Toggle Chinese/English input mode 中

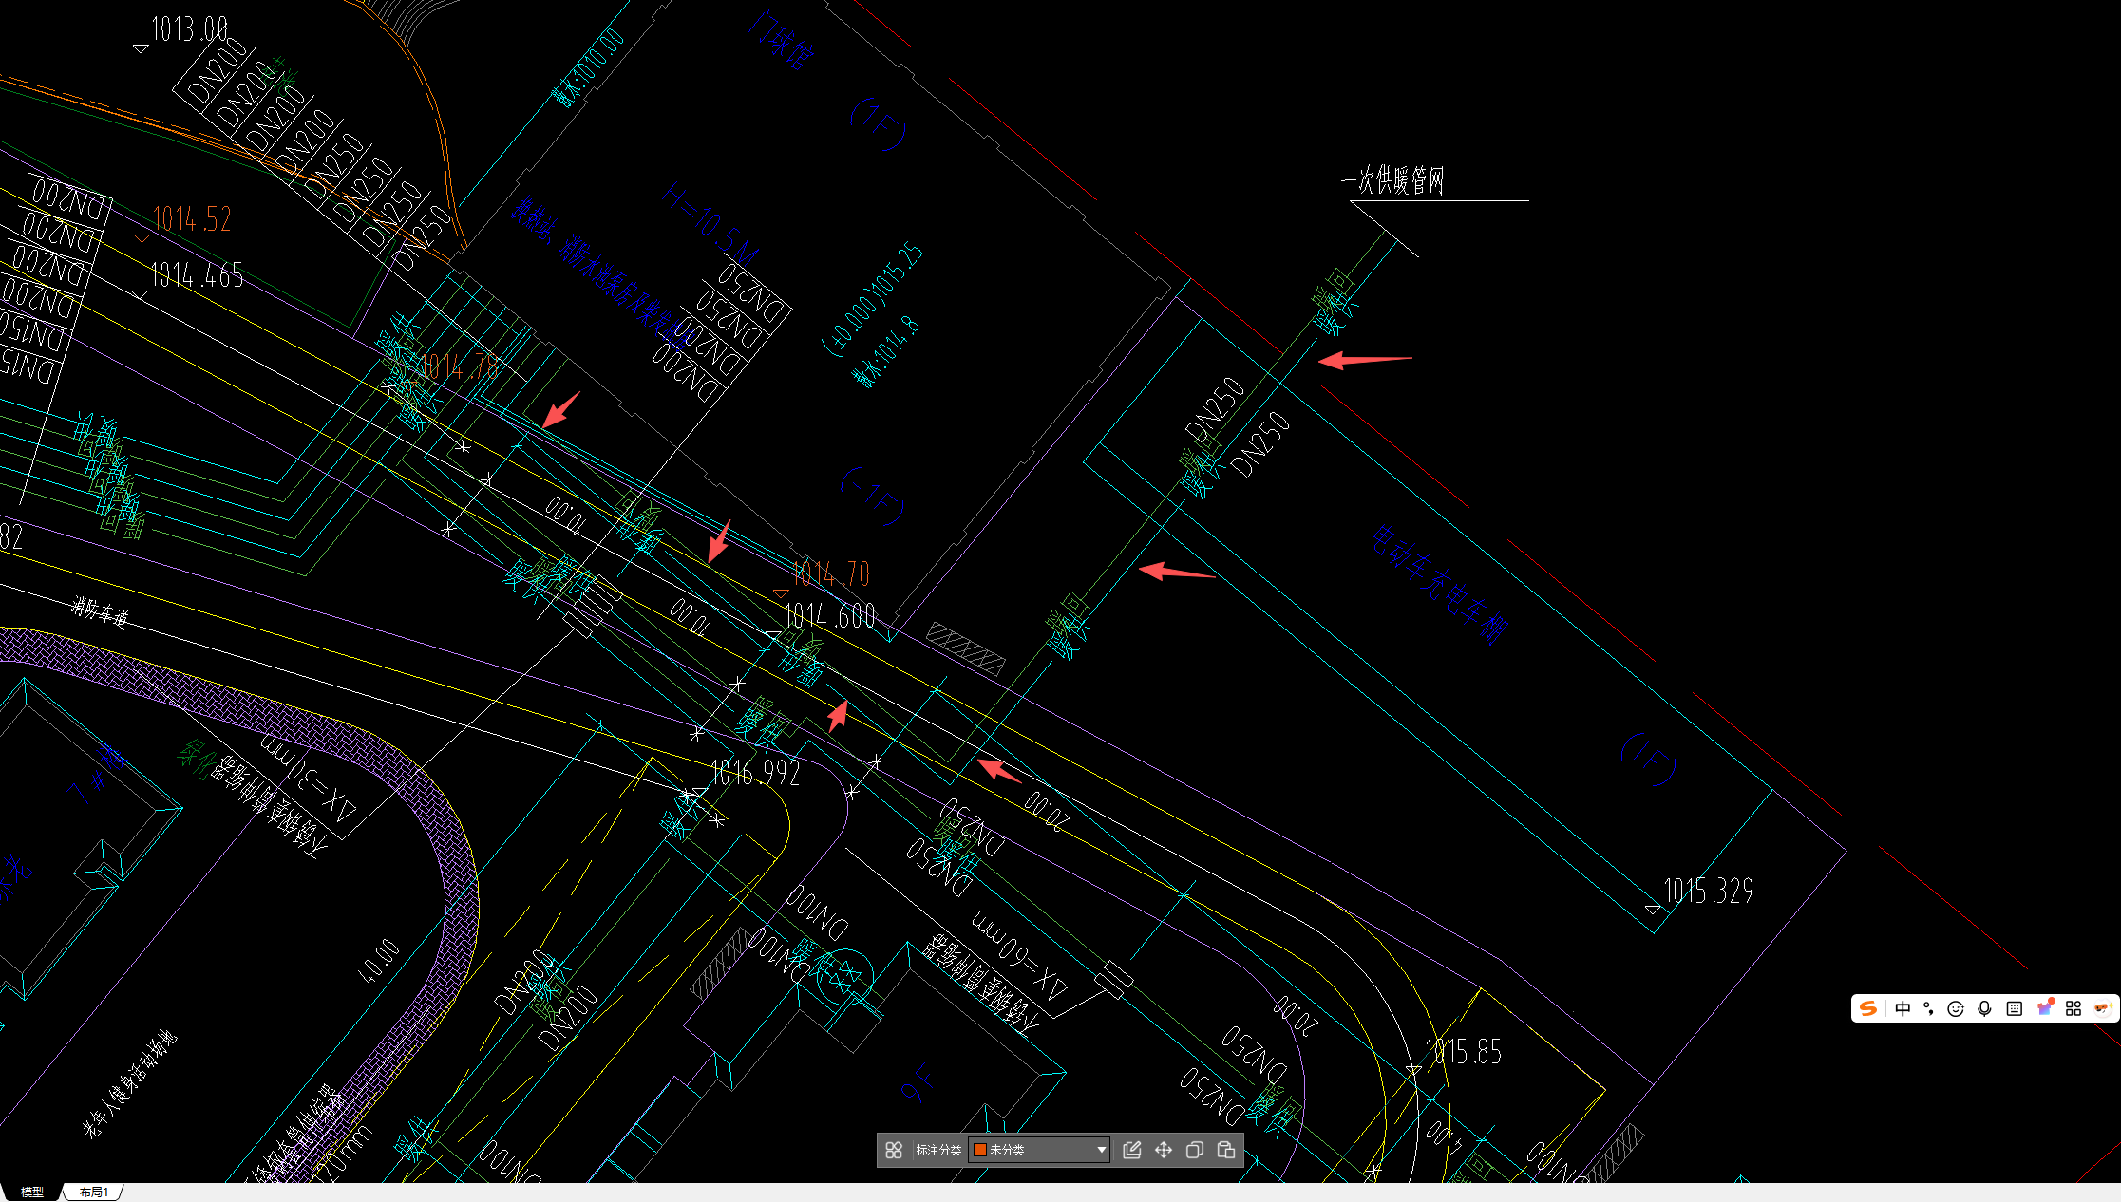(1903, 1008)
